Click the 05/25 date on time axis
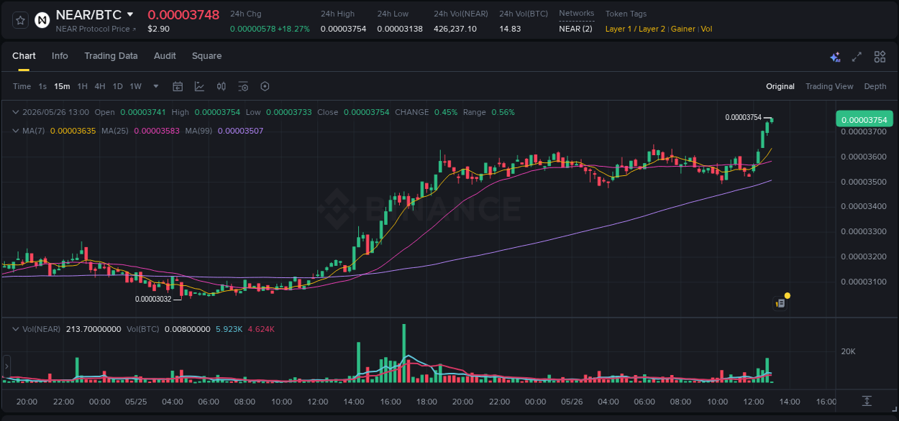The height and width of the screenshot is (421, 899). [x=136, y=401]
